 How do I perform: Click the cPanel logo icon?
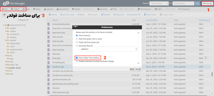pos(6,3)
